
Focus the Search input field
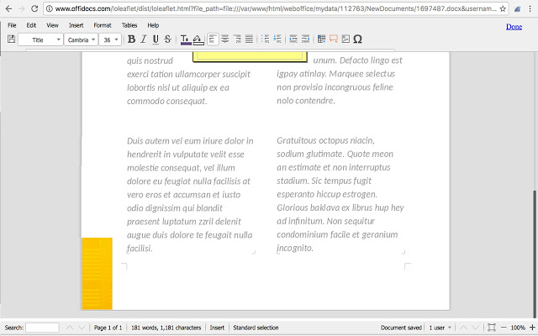pyautogui.click(x=42, y=328)
